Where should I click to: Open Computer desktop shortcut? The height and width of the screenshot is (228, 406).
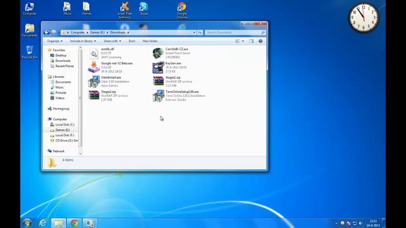(30, 8)
